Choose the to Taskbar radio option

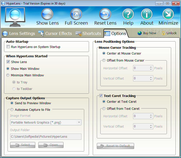(14, 89)
